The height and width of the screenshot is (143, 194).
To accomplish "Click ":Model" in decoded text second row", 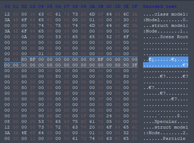I will click(x=152, y=20).
